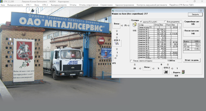Click the right arrow above count 415
The image size is (206, 111).
[x=115, y=58]
